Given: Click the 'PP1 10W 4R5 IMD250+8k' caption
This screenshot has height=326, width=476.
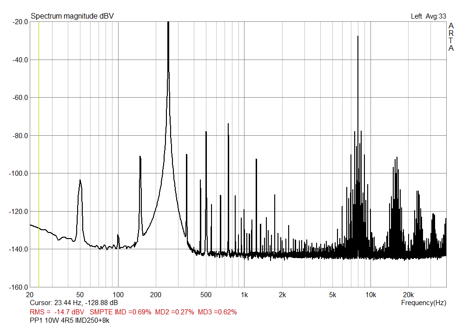Looking at the screenshot, I should tap(70, 320).
